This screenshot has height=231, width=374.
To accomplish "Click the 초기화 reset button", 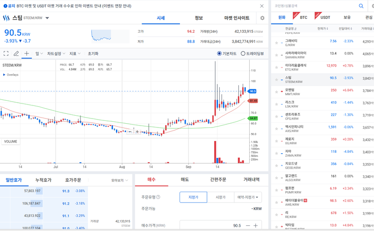I will pyautogui.click(x=93, y=53).
